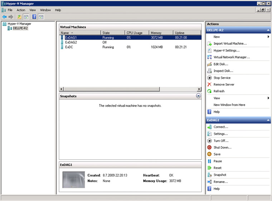
Task: Click the ExDC server icon in list
Action: coord(62,47)
